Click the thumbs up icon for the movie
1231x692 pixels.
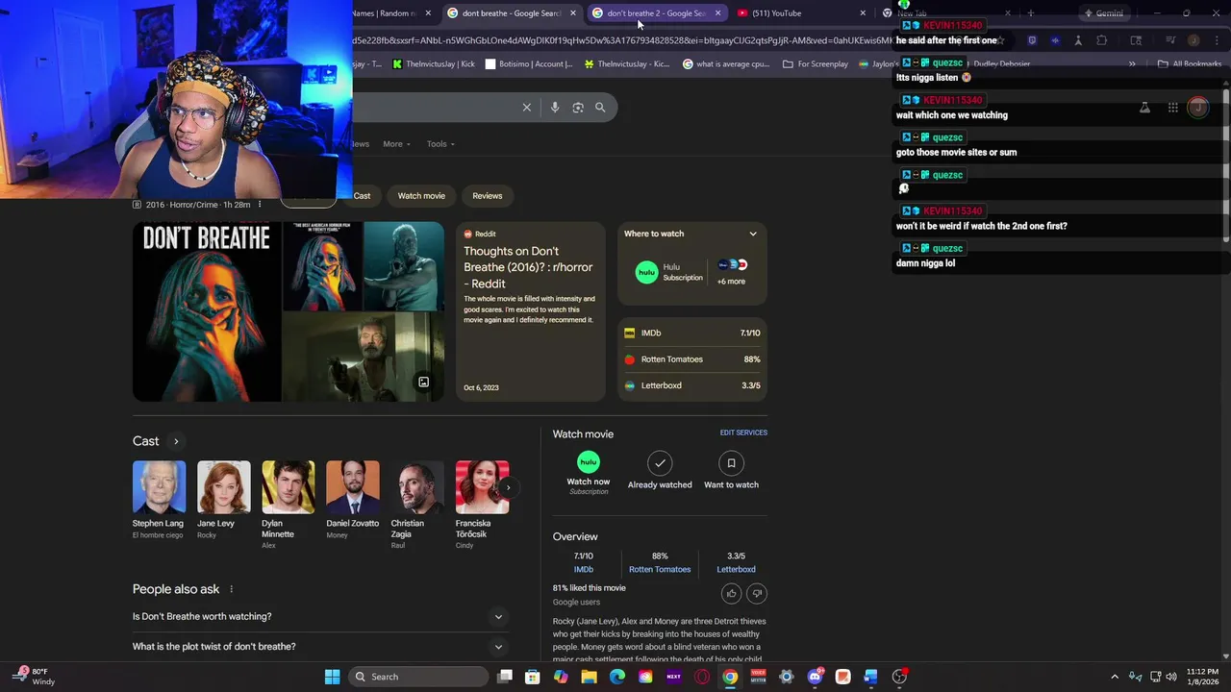click(x=732, y=593)
